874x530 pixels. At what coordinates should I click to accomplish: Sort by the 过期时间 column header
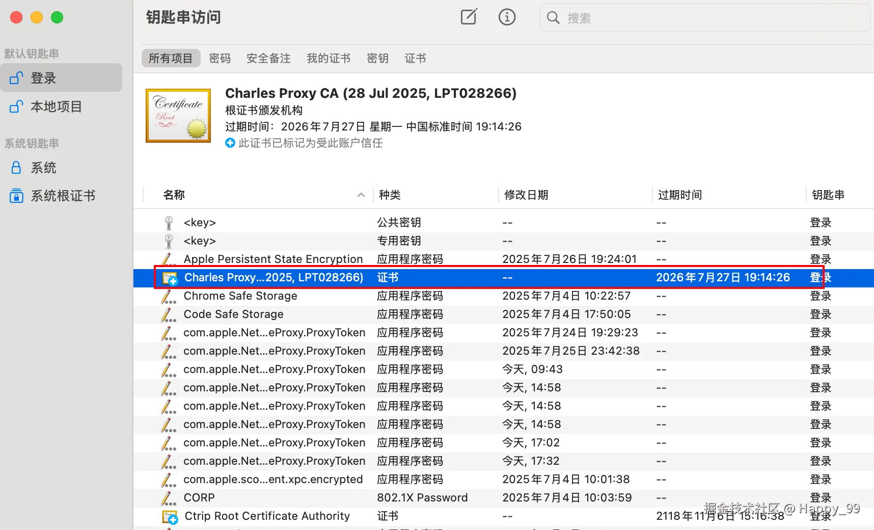coord(680,195)
